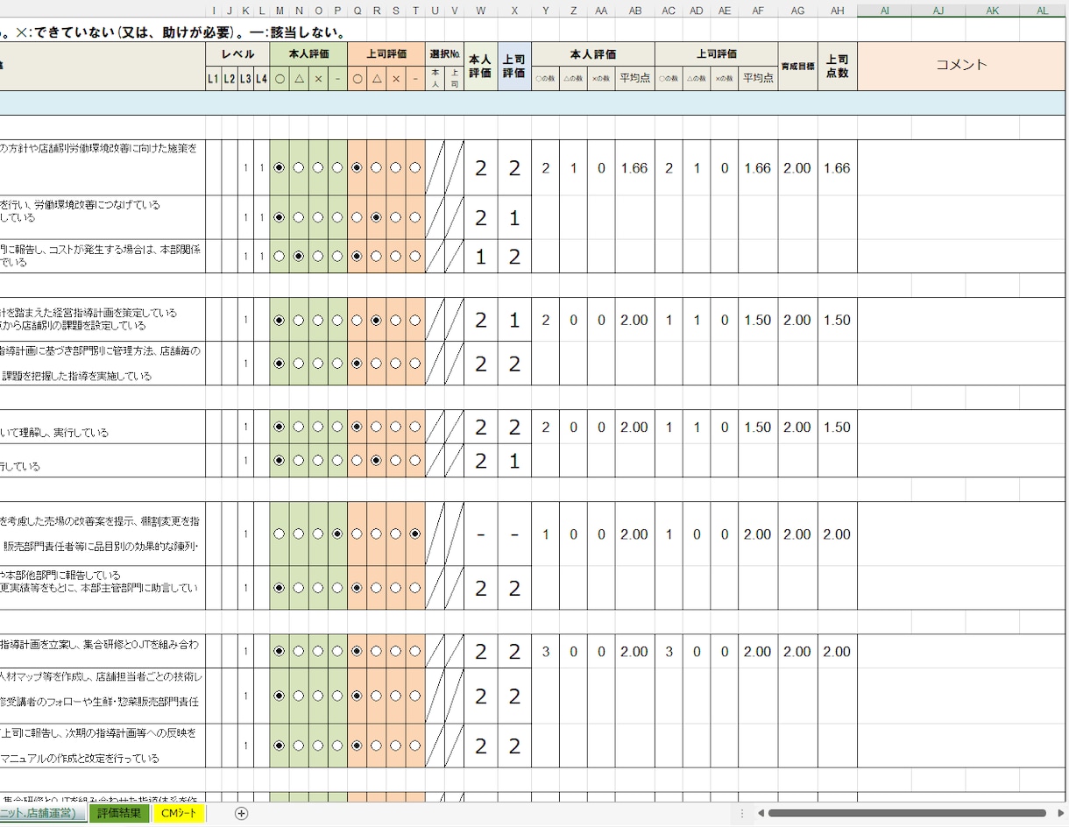Click 育成目標 2.00 in 理解し、実行している row
This screenshot has width=1069, height=827.
(797, 428)
